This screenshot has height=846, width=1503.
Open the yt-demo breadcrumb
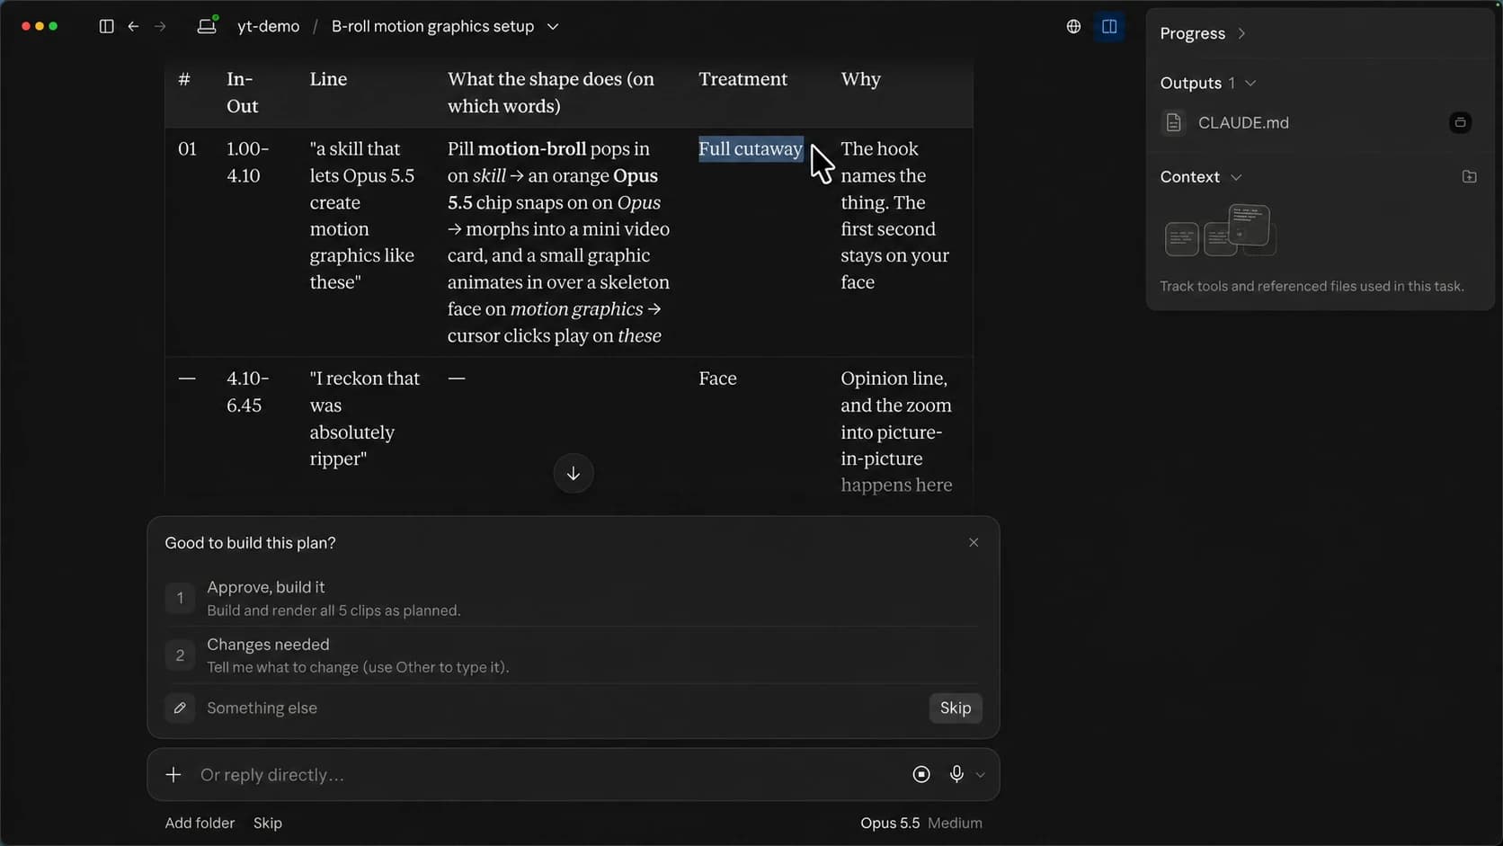[268, 27]
